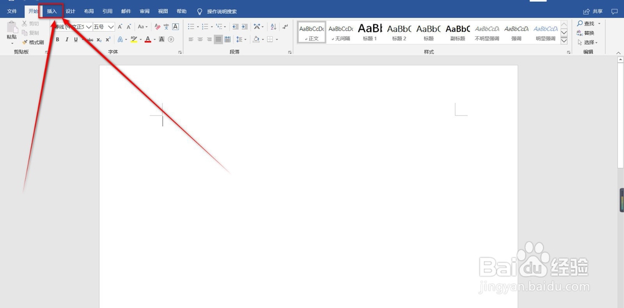Image resolution: width=624 pixels, height=308 pixels.
Task: Click the Paste (粘贴) clipboard icon
Action: pos(12,27)
